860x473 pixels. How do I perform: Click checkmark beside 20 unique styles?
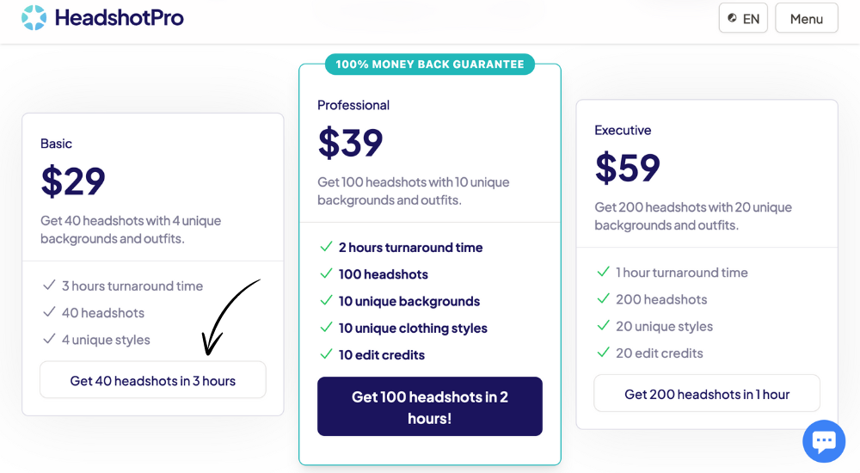click(604, 325)
